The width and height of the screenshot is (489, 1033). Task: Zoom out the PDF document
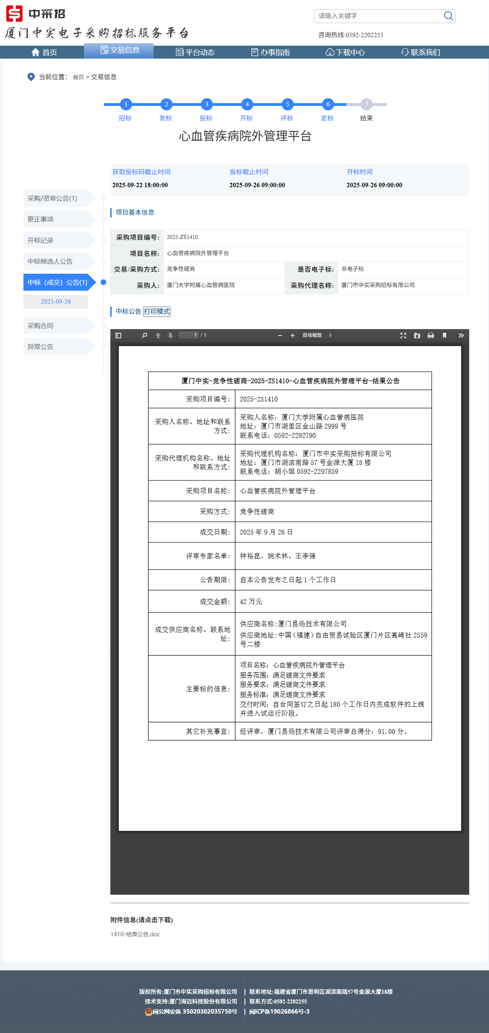[x=280, y=335]
